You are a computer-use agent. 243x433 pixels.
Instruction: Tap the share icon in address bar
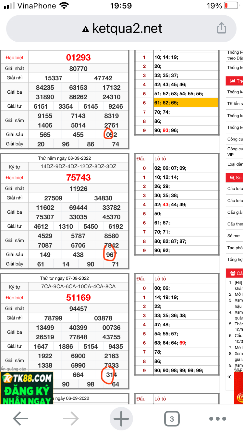pyautogui.click(x=222, y=28)
